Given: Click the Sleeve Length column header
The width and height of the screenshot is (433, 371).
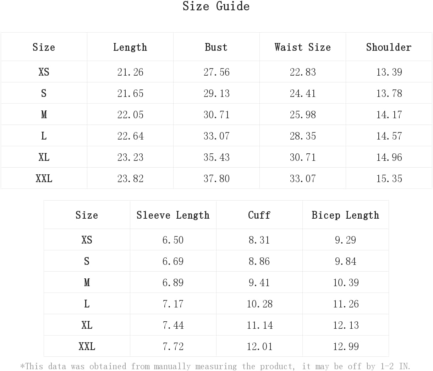Looking at the screenshot, I should (x=173, y=215).
